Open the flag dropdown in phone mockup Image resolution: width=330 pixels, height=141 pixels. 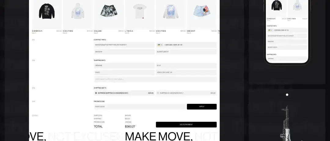[x=270, y=30]
